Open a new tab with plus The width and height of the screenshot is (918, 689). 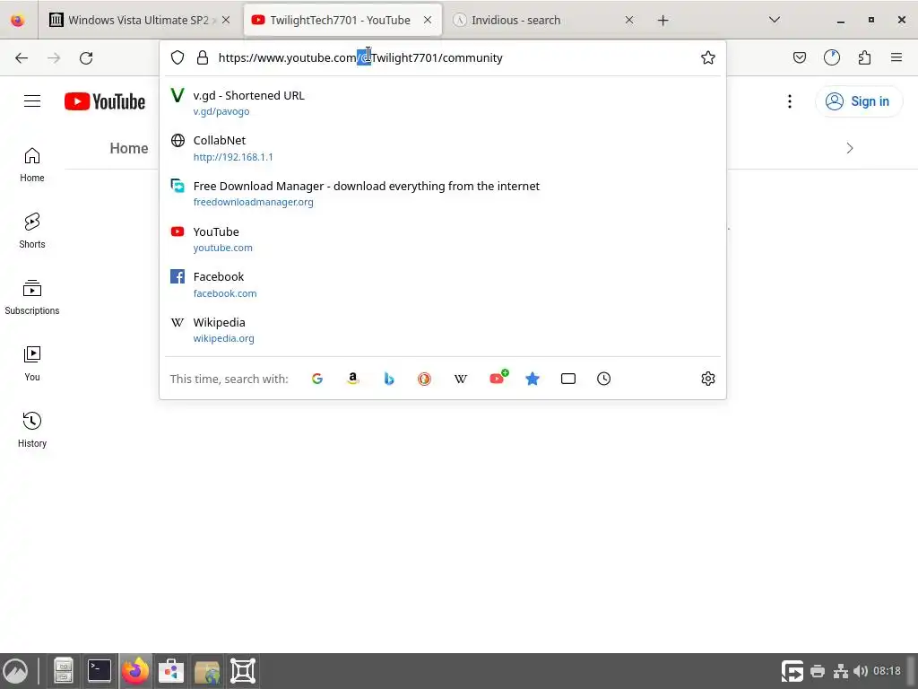coord(663,21)
